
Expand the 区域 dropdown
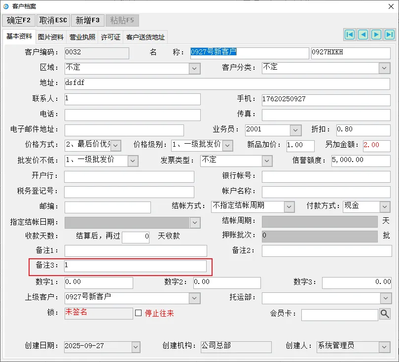pyautogui.click(x=195, y=68)
